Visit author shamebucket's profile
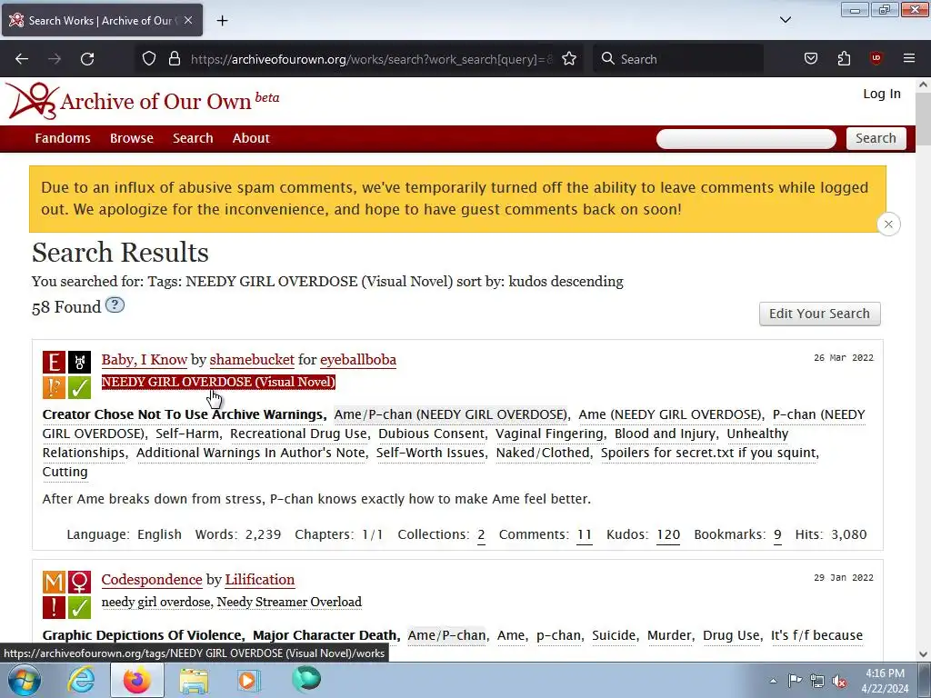Screen dimensions: 931x698 pos(252,360)
